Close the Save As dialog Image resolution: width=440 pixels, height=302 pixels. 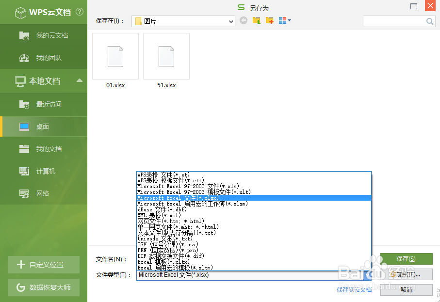(x=430, y=6)
